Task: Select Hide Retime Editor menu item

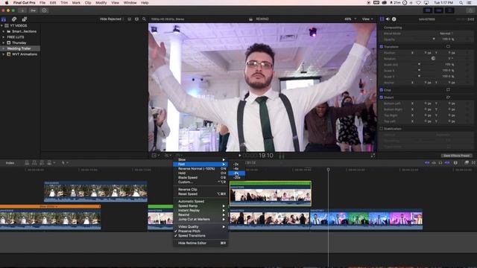Action: (200, 243)
